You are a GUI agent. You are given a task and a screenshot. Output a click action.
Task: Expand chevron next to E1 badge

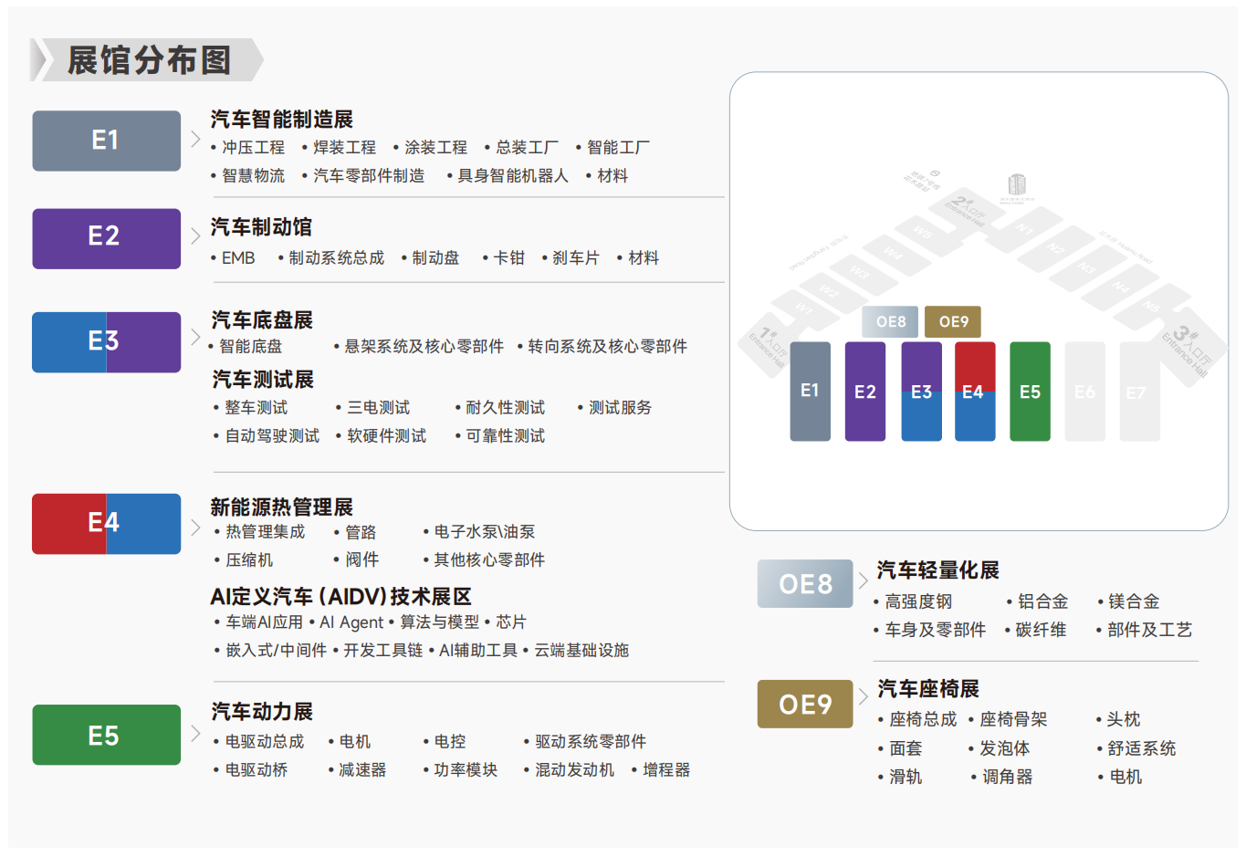[195, 140]
